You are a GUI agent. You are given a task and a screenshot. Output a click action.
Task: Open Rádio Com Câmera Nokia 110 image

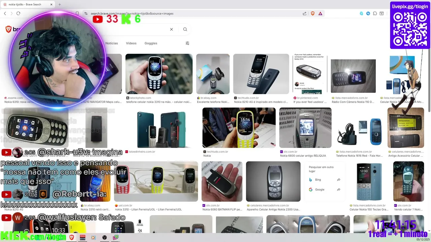(353, 76)
